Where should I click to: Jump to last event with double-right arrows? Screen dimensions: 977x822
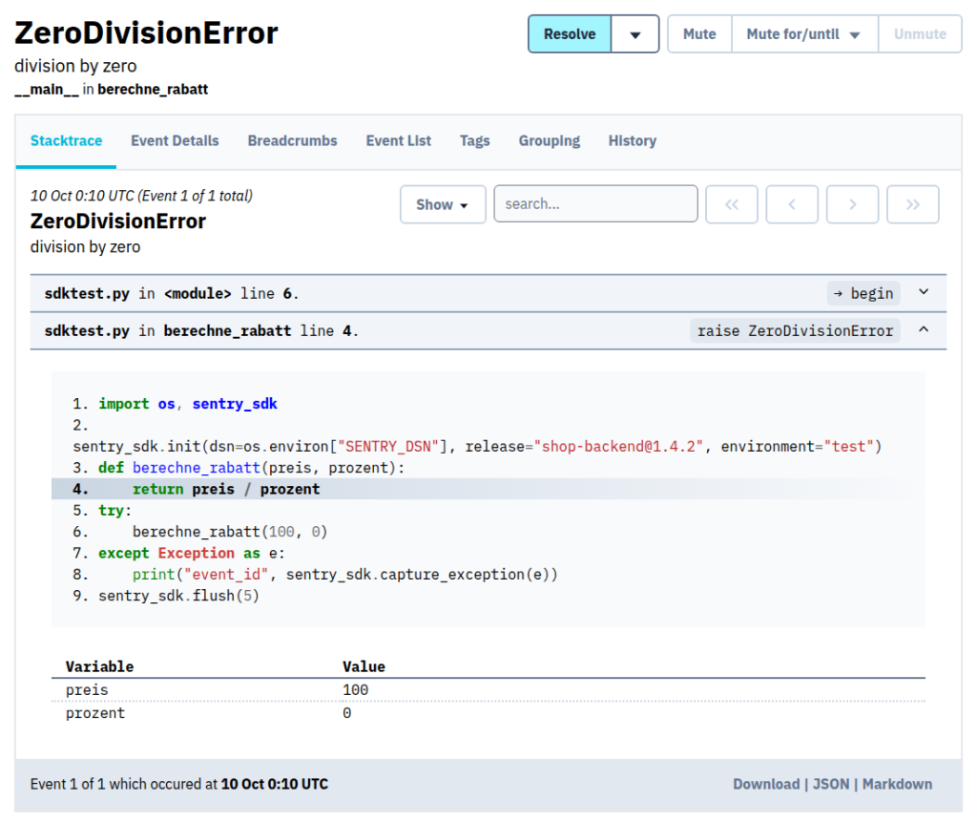click(x=913, y=204)
